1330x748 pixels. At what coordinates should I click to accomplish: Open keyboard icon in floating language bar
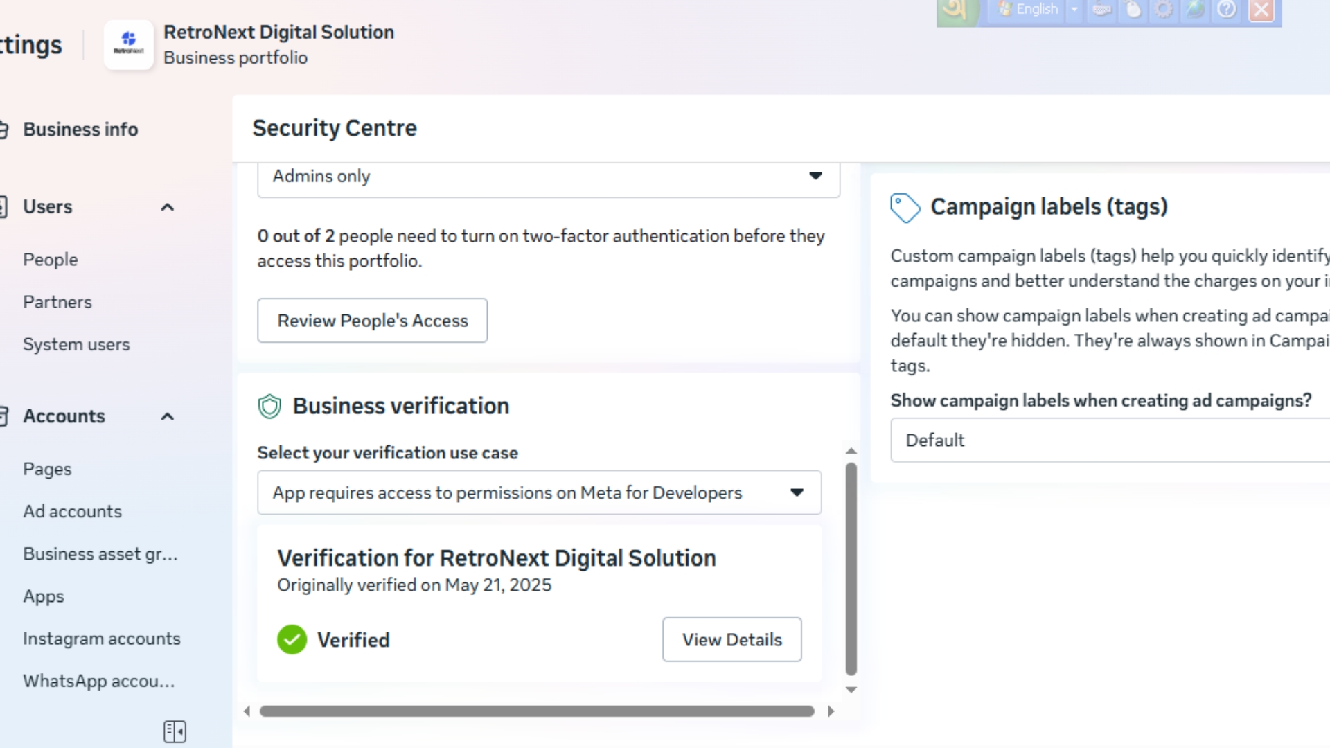coord(1102,10)
